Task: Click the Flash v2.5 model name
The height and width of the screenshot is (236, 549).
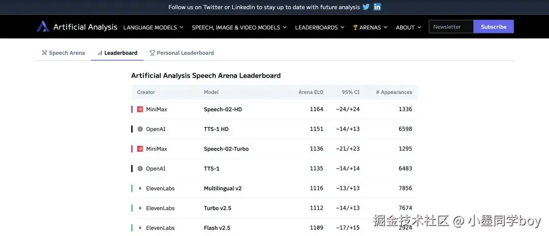Action: (217, 228)
